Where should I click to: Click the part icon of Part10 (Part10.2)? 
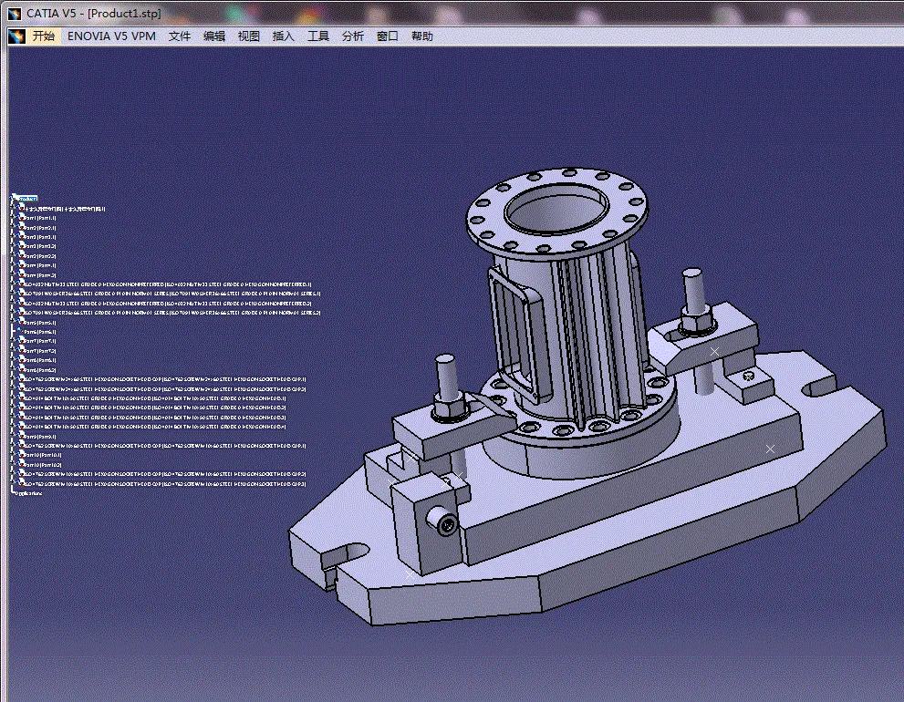tap(21, 463)
